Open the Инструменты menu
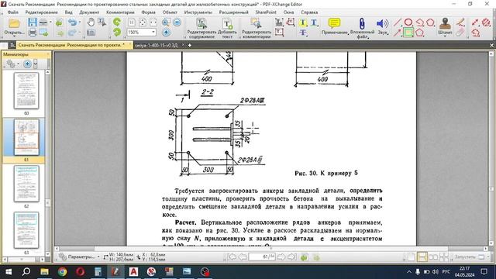This screenshot has width=496, height=279. pos(198,12)
